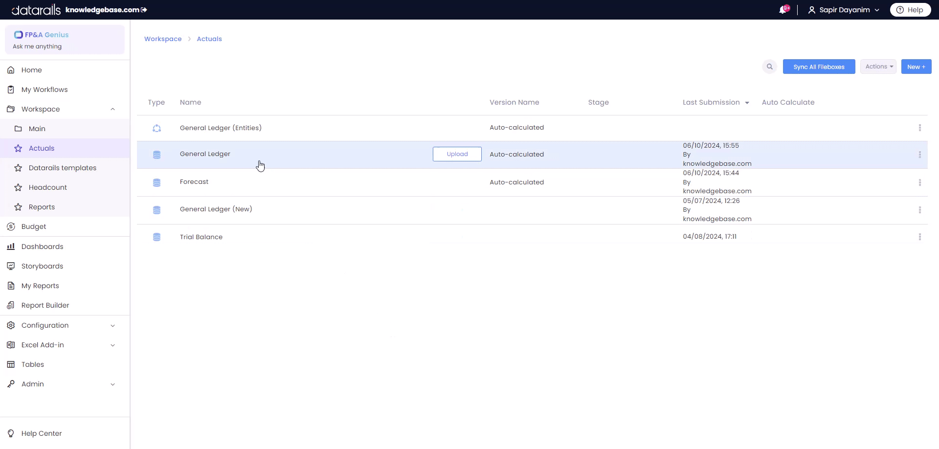
Task: Click the 05/07/2024, 12:26 submission date
Action: [711, 201]
